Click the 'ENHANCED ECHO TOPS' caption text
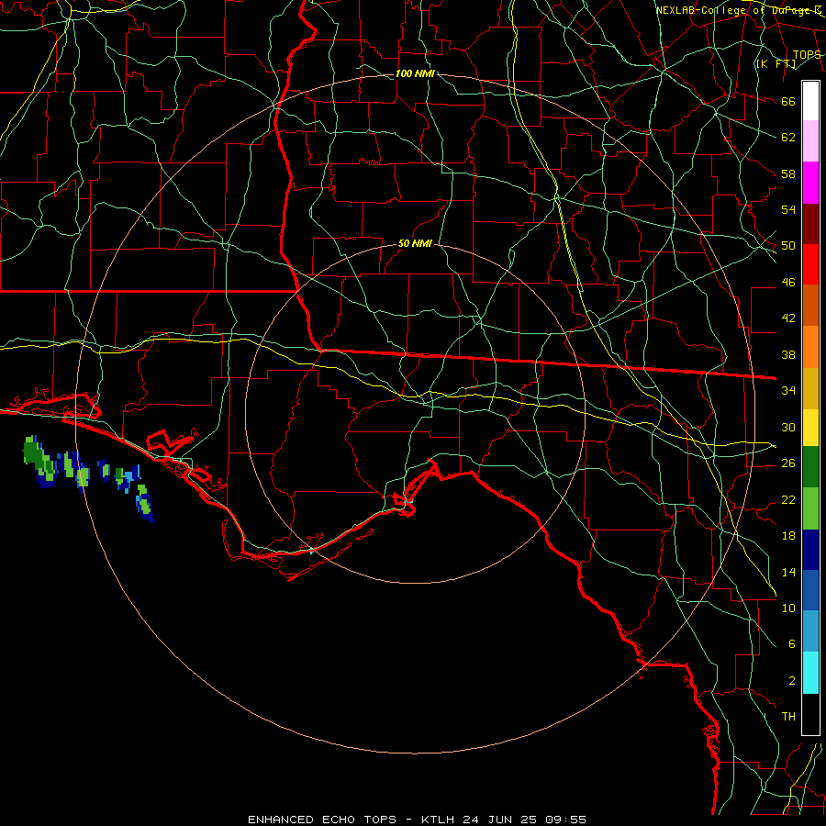 tap(322, 820)
